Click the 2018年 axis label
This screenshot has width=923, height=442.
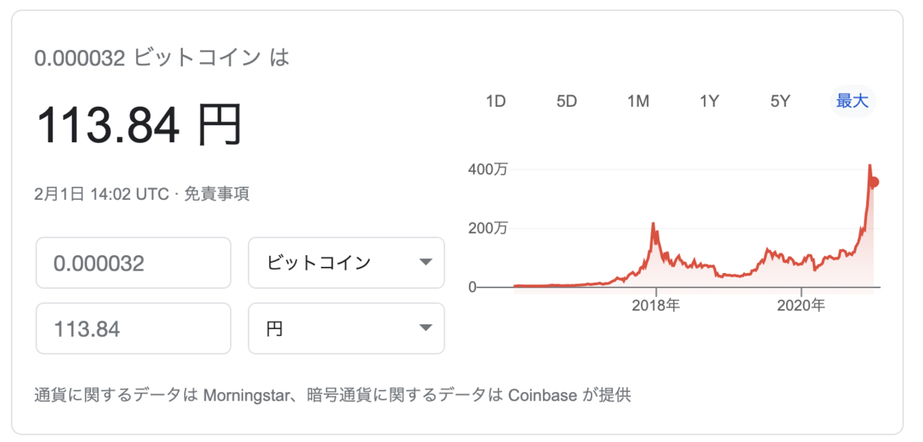(655, 305)
